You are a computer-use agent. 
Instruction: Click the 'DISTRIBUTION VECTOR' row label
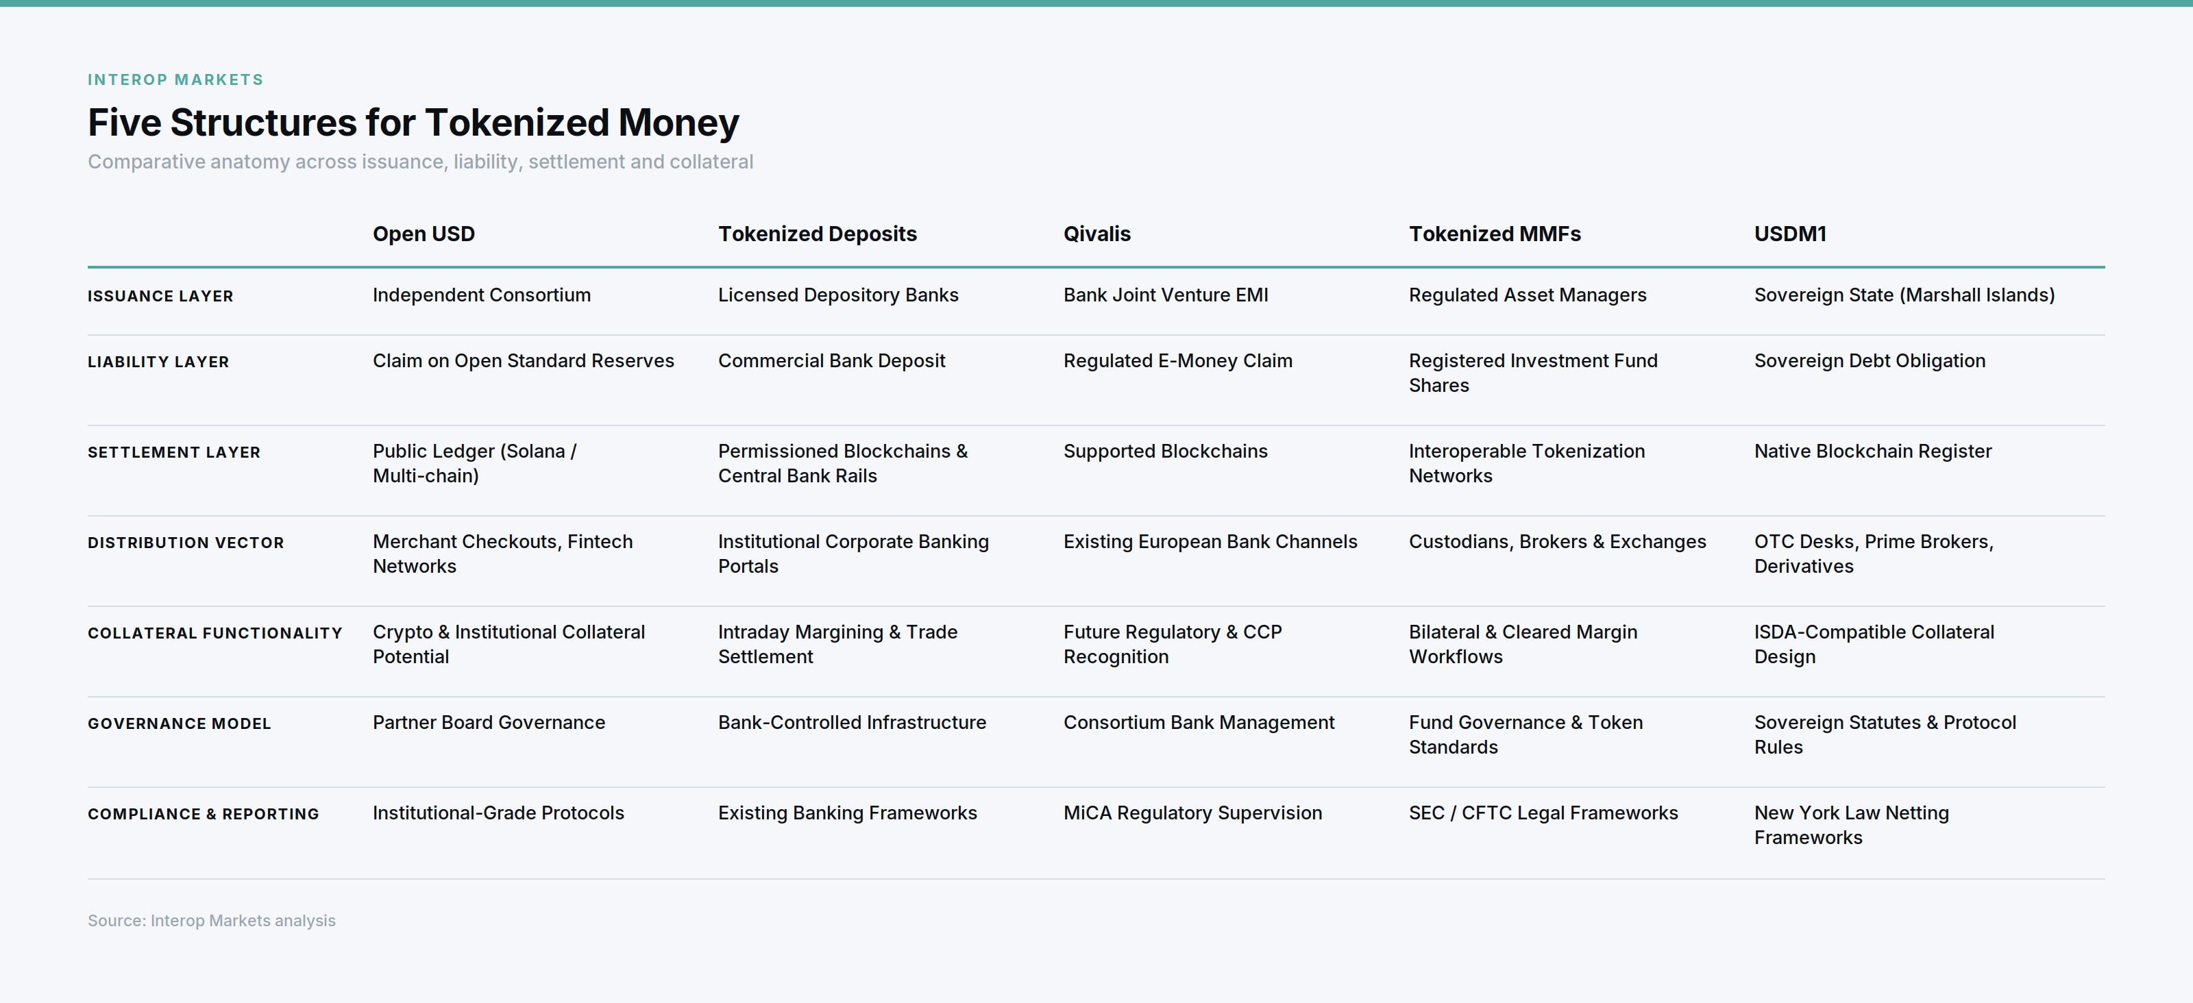(x=186, y=543)
